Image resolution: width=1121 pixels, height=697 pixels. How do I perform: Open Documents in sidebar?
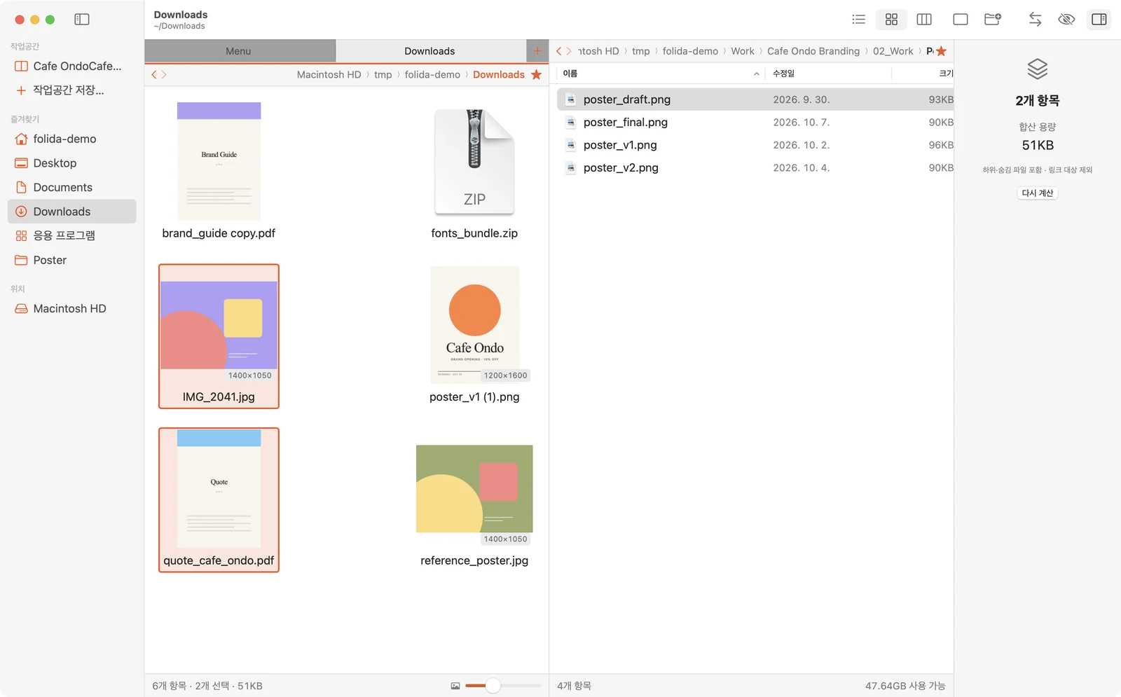pos(71,187)
